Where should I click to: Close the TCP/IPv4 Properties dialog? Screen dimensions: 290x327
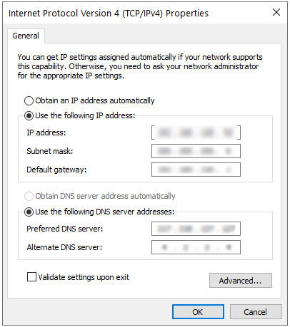(276, 12)
